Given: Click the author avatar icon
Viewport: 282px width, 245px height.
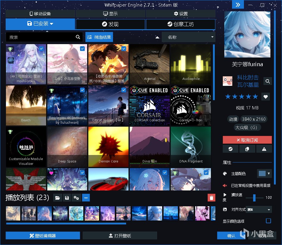Looking at the screenshot, I should (228, 81).
